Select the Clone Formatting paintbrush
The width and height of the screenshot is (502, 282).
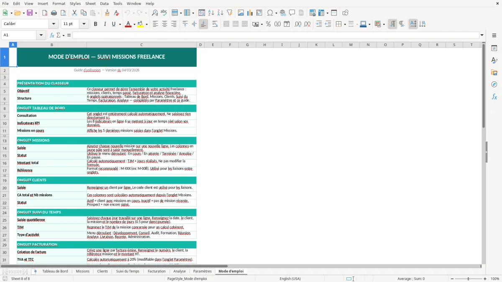[x=107, y=13]
